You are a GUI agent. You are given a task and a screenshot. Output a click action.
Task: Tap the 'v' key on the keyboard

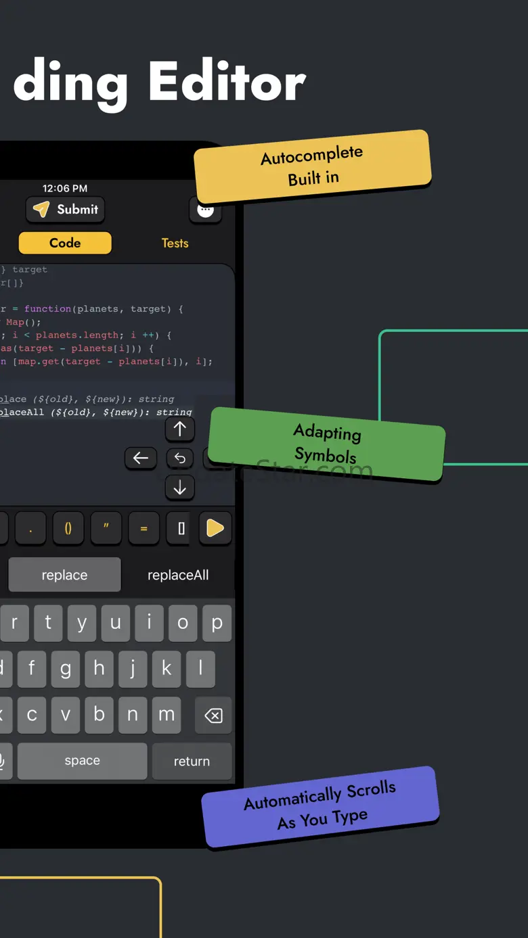point(65,715)
